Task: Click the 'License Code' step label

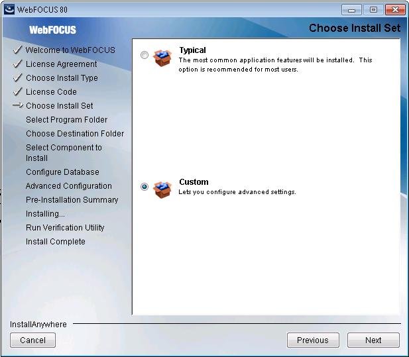Action: click(x=51, y=91)
